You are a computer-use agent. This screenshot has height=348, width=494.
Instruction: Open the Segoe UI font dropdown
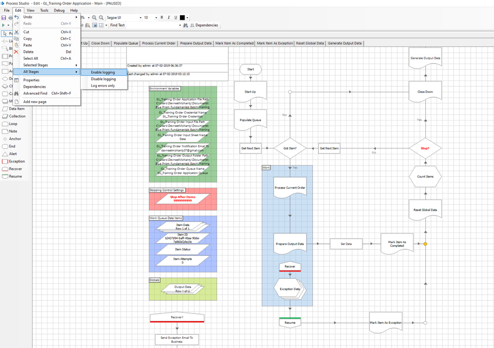coord(140,18)
